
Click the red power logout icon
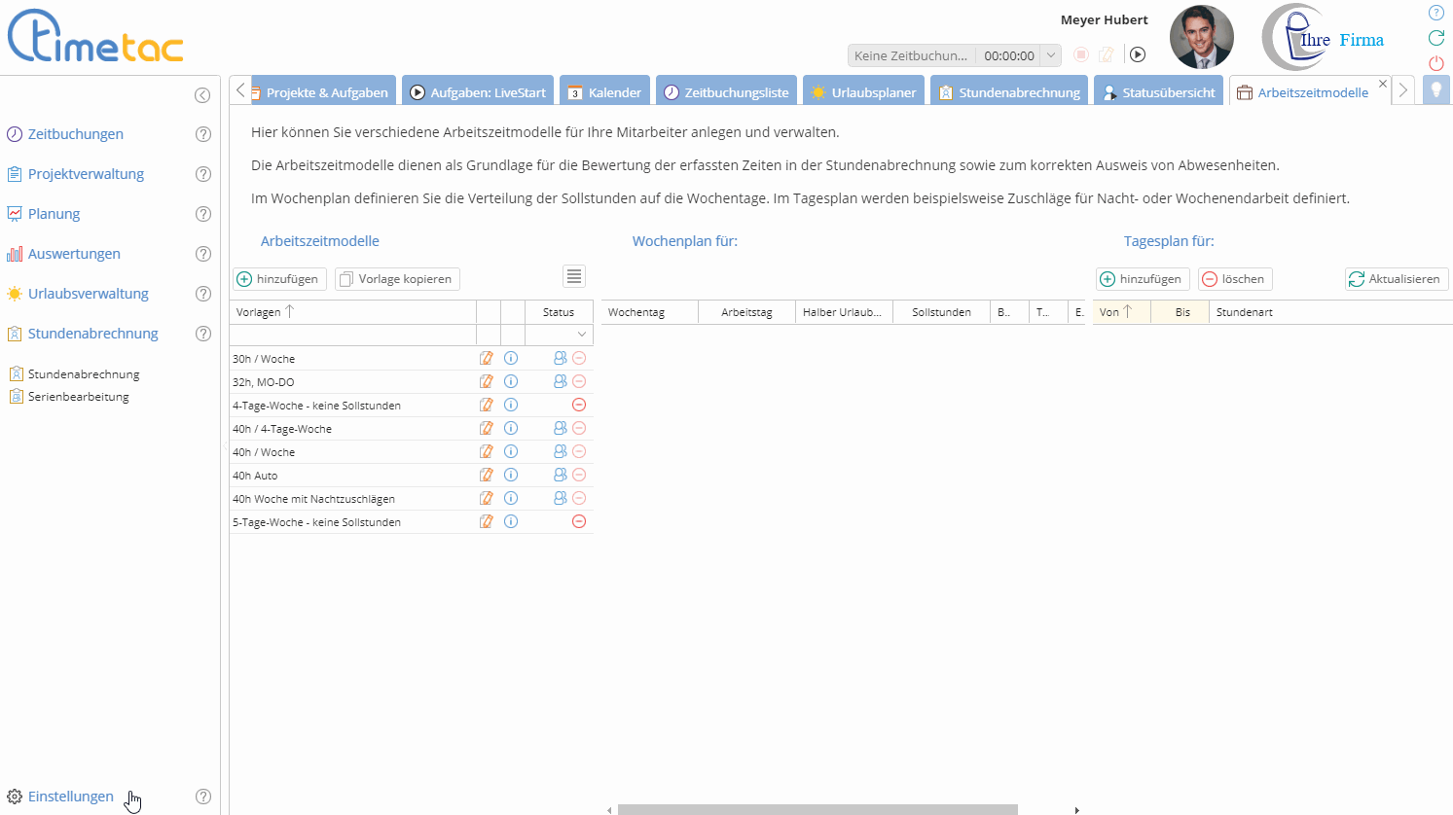[1435, 63]
